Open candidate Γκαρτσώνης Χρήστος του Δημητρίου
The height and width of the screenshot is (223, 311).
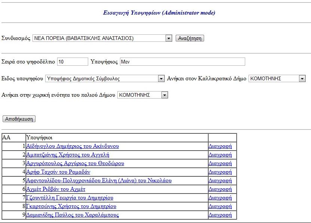pos(71,206)
